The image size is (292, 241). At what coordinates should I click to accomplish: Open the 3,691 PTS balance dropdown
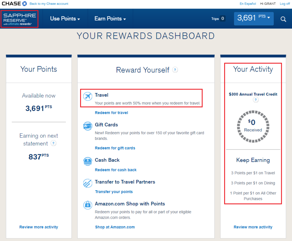[254, 18]
